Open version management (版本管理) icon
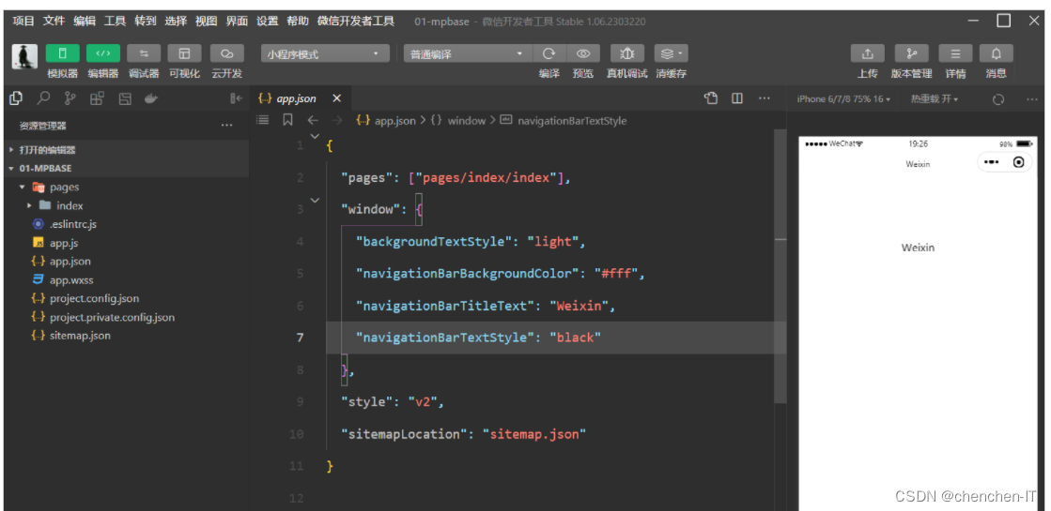This screenshot has width=1051, height=511. click(x=912, y=53)
